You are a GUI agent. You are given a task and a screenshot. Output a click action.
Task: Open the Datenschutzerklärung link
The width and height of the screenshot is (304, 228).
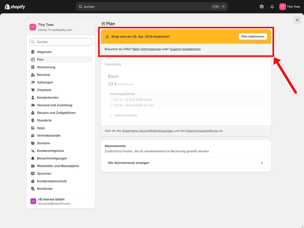(202, 131)
